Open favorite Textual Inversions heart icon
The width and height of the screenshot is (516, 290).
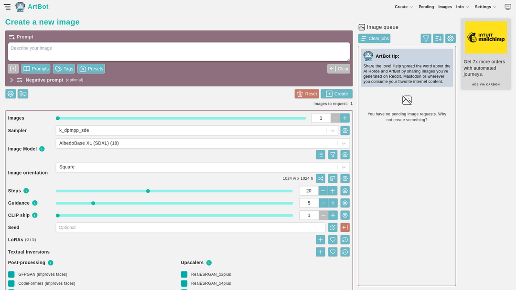tap(333, 252)
